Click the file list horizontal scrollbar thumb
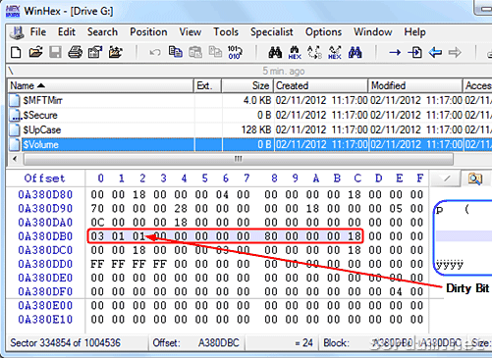The height and width of the screenshot is (358, 492). (239, 159)
